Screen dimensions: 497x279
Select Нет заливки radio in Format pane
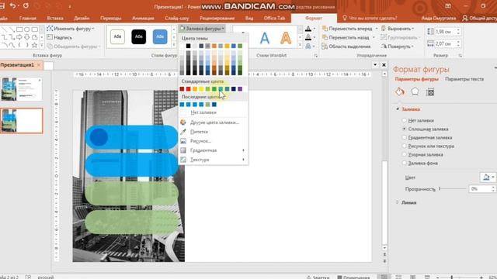tap(404, 120)
